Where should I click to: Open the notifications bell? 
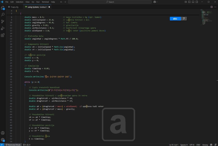(x=215, y=145)
